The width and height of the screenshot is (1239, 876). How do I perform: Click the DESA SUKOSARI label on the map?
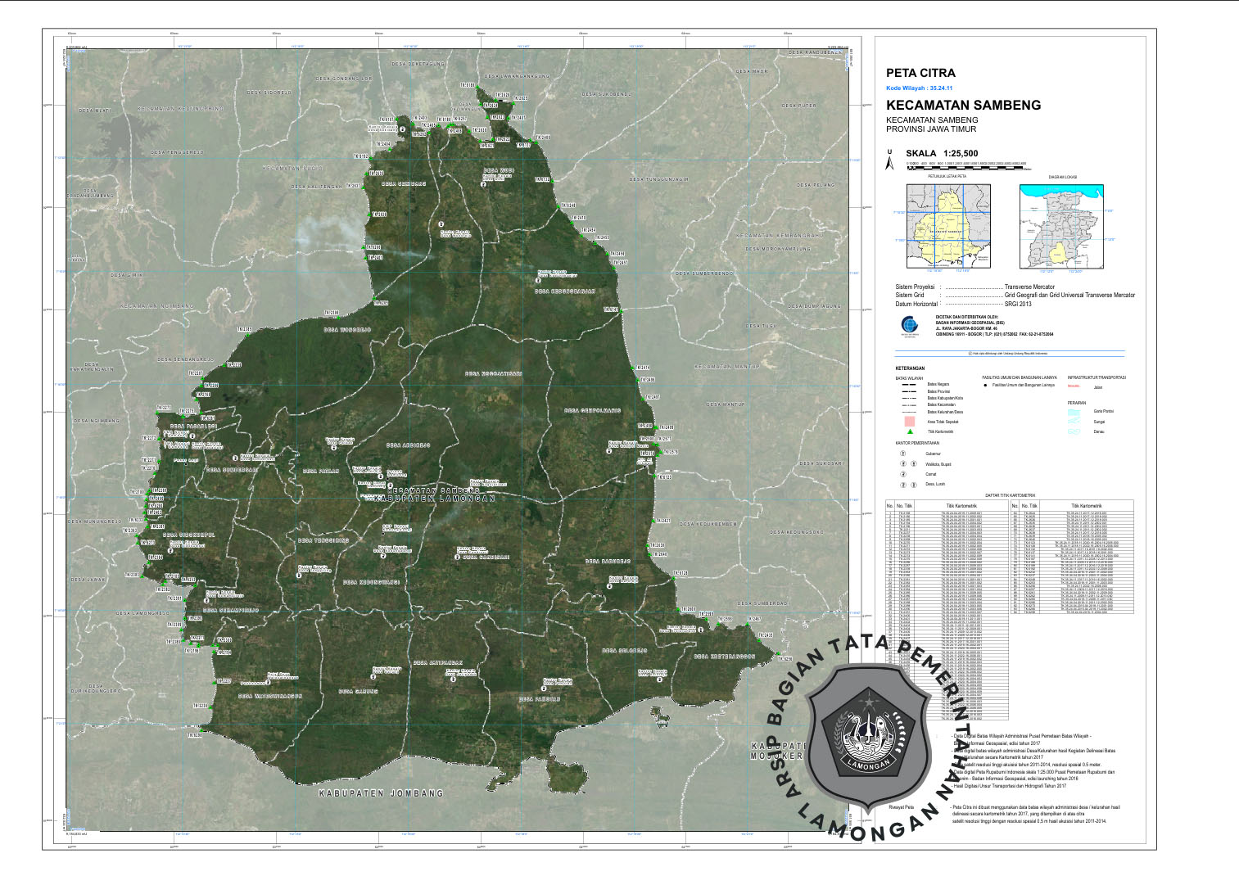tap(821, 463)
